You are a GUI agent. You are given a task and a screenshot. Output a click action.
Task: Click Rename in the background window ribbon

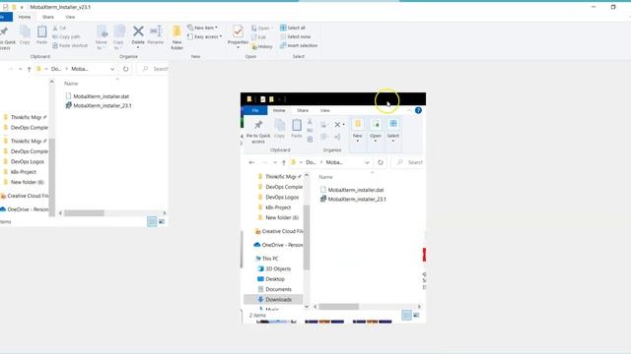point(156,35)
